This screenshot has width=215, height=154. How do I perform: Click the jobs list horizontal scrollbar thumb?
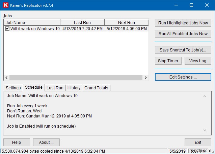click(76, 78)
